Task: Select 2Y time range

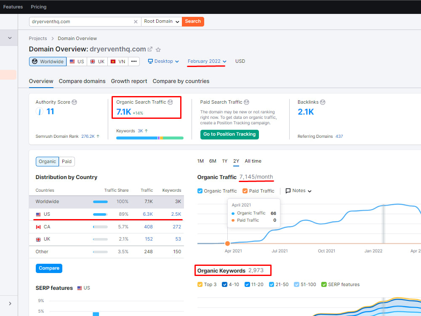Action: [x=236, y=161]
